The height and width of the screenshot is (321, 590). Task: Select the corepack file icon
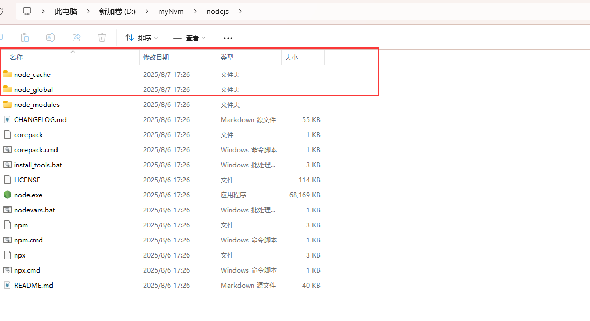pos(8,134)
